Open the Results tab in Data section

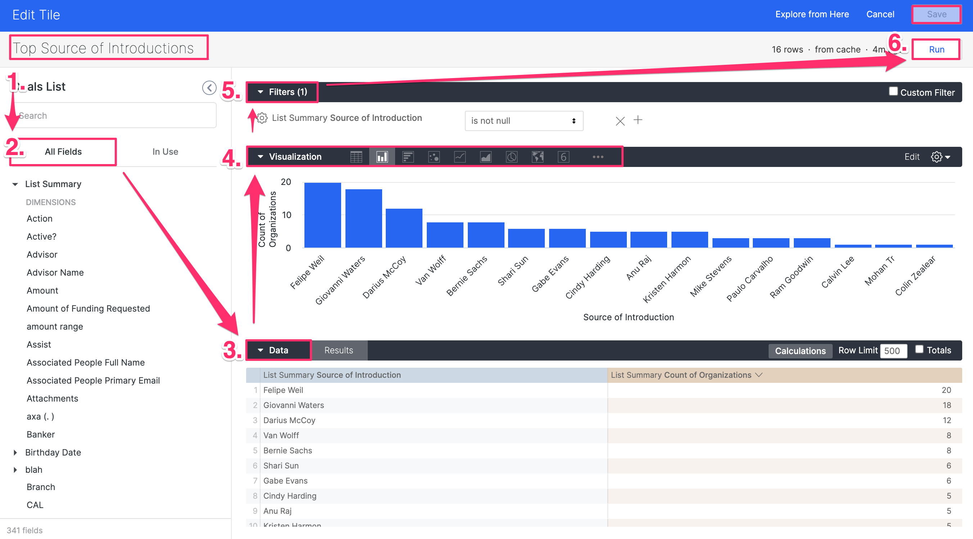pos(339,350)
